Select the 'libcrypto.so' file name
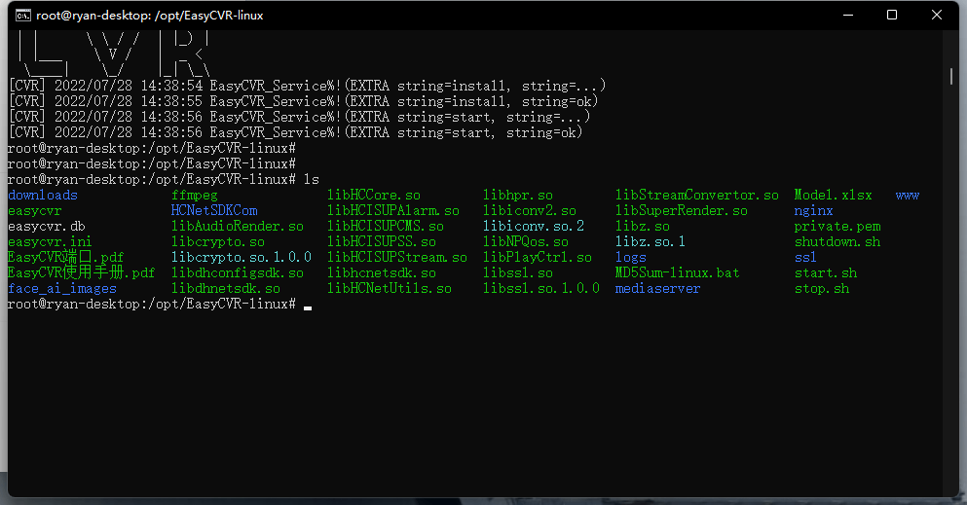 point(218,242)
